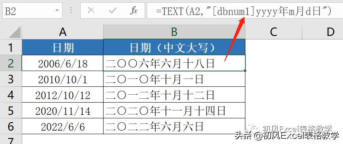
Task: Select cell 二〇二〇年十一月十四日
Action: (x=174, y=110)
